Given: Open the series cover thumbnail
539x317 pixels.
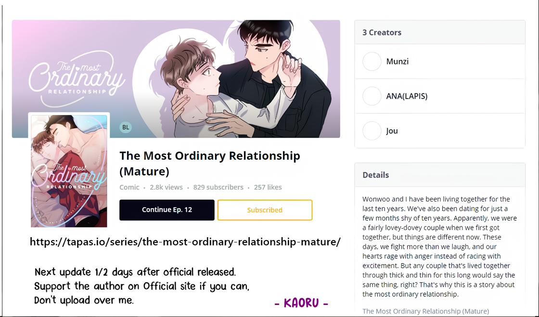Looking at the screenshot, I should [69, 170].
